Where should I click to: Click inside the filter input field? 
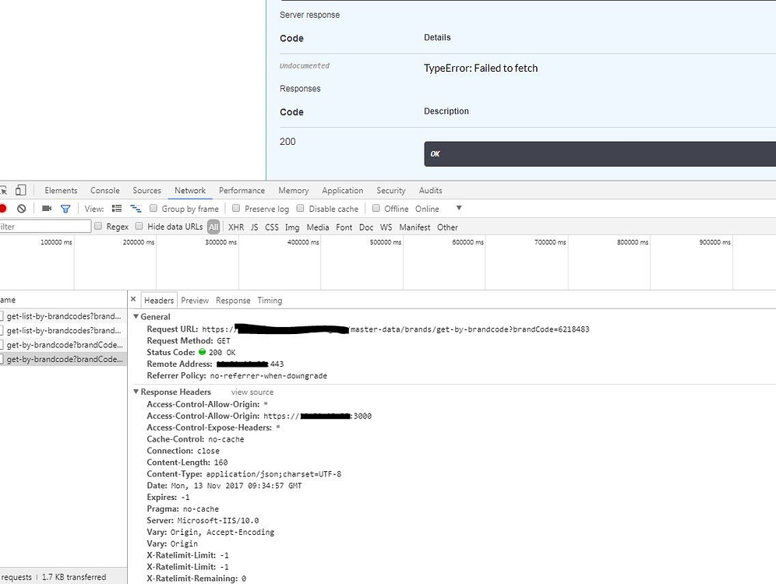tap(43, 227)
